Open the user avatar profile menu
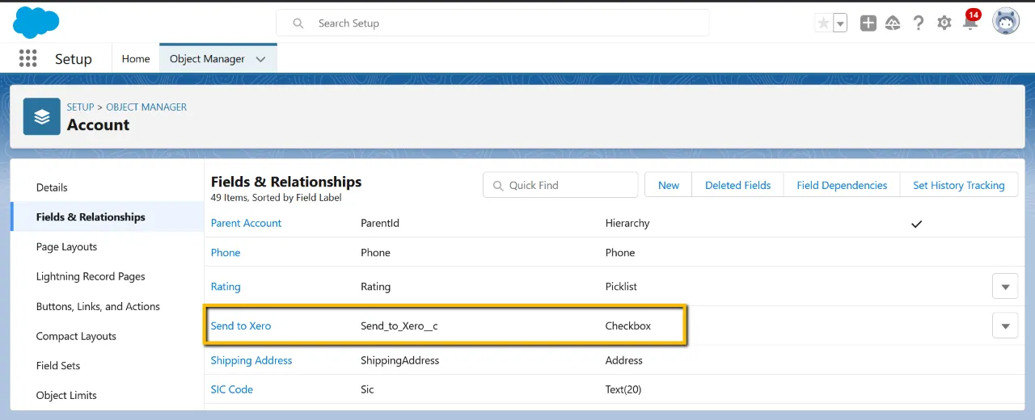1035x420 pixels. [x=1006, y=23]
